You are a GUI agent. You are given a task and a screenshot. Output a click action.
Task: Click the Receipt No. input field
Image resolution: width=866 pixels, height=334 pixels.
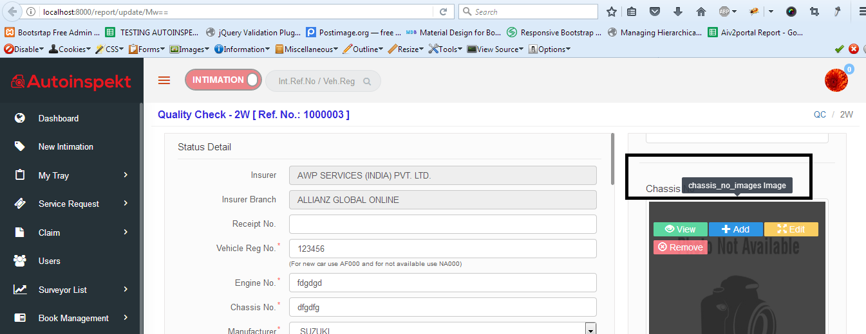tap(442, 224)
